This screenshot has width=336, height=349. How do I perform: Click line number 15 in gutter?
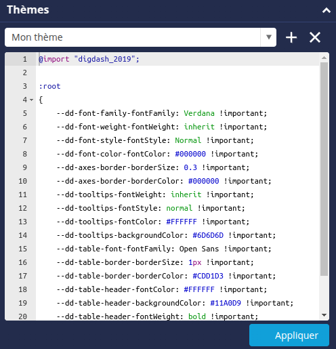(x=23, y=249)
